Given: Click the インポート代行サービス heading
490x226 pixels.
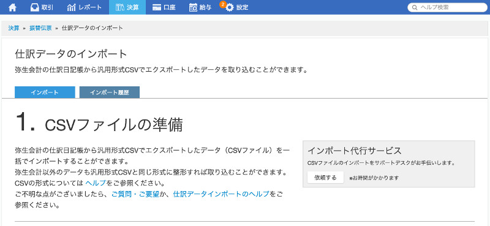Looking at the screenshot, I should pyautogui.click(x=355, y=151).
